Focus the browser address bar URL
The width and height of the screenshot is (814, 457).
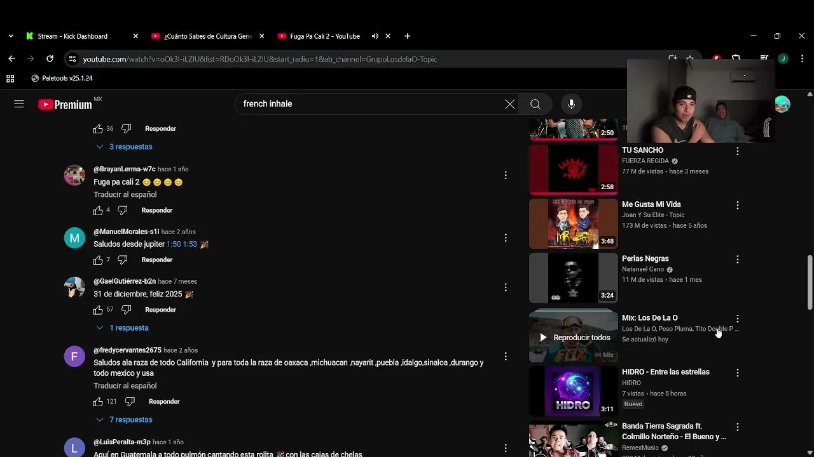tap(260, 59)
